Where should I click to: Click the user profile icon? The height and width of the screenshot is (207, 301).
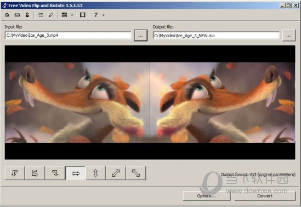pos(27,15)
